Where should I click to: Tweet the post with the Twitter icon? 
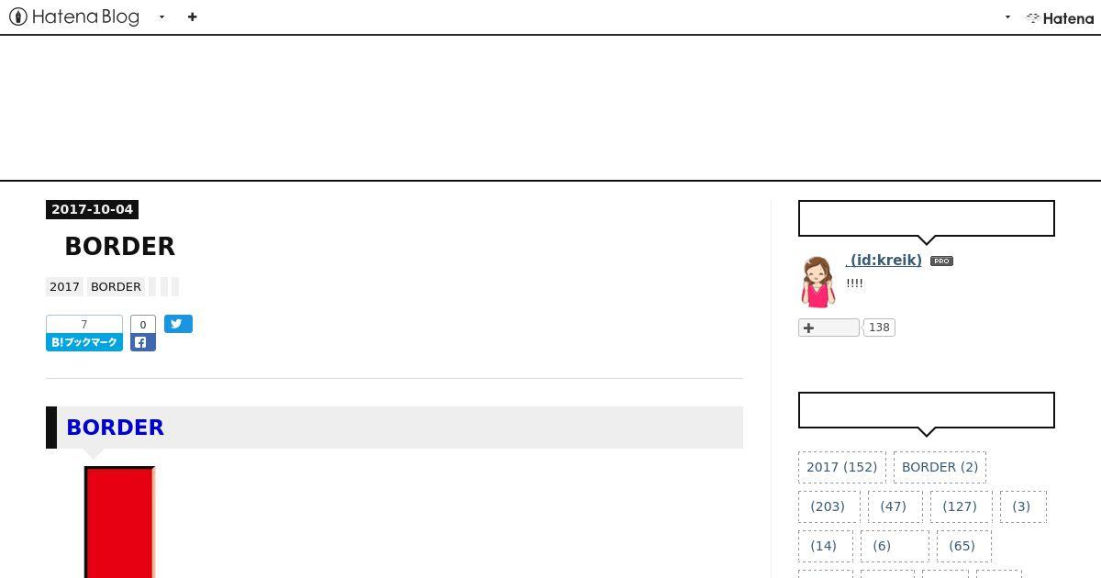[x=178, y=324]
